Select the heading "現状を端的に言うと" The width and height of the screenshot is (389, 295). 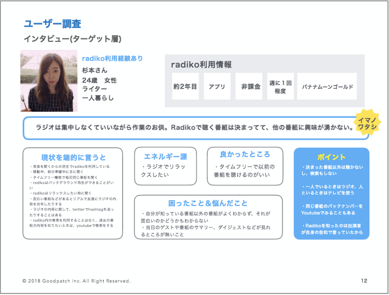coord(73,157)
